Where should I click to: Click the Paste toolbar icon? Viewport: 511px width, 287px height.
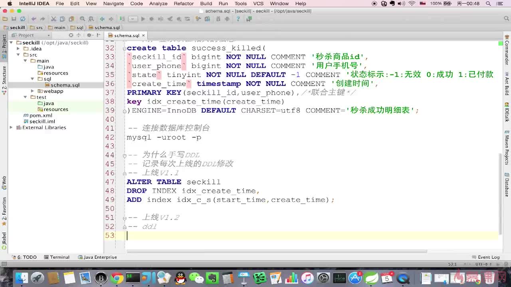[71, 19]
